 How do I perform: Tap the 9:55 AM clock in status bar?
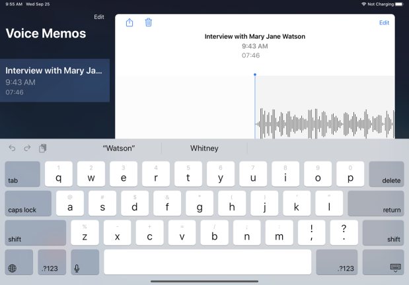point(14,4)
